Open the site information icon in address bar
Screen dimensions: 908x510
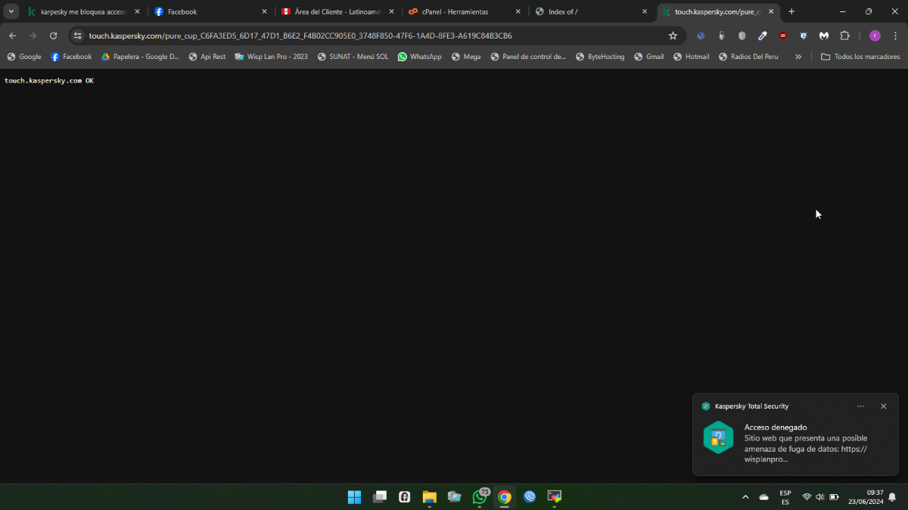pyautogui.click(x=77, y=36)
